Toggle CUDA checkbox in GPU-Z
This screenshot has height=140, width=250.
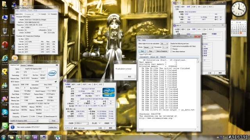coord(30,117)
